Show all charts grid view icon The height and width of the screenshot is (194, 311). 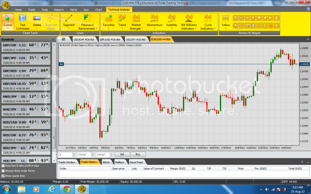pos(63,39)
